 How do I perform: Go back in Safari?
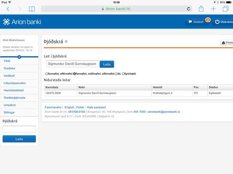coord(8,9)
